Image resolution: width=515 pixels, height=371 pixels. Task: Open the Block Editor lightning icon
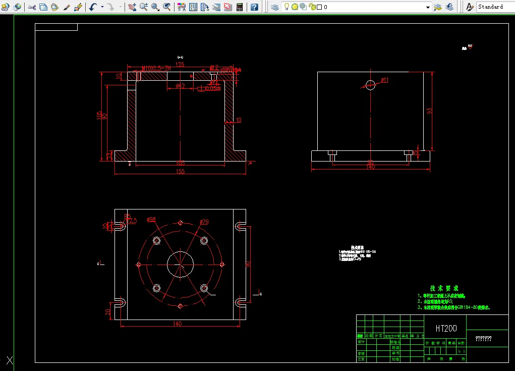click(x=78, y=7)
